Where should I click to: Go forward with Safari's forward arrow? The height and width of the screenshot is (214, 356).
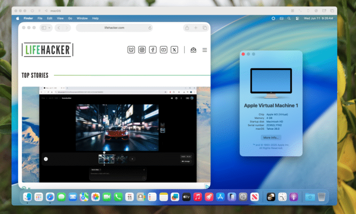coord(67,28)
